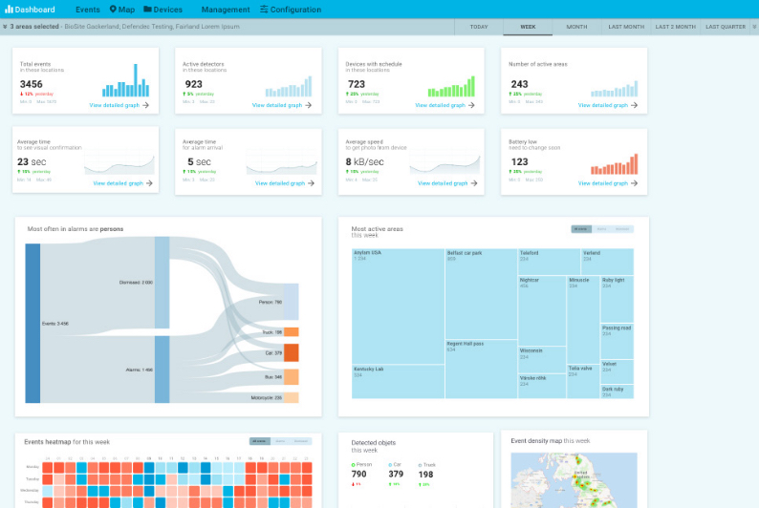Screen dimensions: 759x508
Task: Choose the LAST 2 MONTH tab
Action: click(676, 27)
